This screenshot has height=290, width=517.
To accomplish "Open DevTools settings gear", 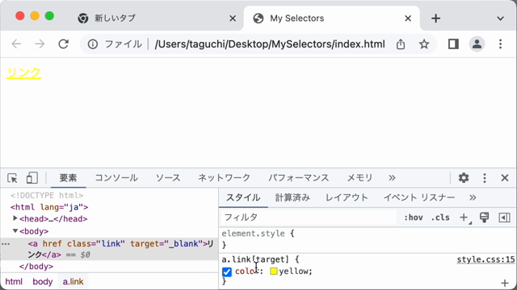I will [464, 178].
